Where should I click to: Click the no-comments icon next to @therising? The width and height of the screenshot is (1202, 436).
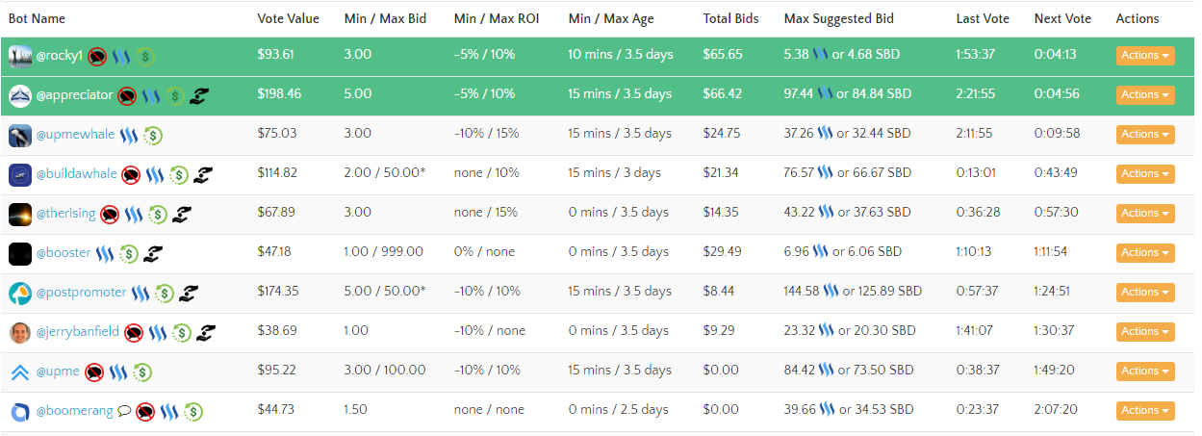point(110,215)
